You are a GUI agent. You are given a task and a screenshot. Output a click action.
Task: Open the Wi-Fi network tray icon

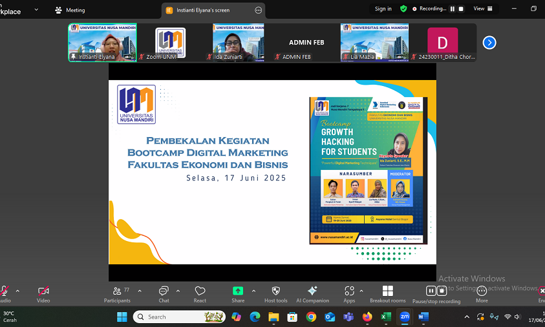coord(508,317)
